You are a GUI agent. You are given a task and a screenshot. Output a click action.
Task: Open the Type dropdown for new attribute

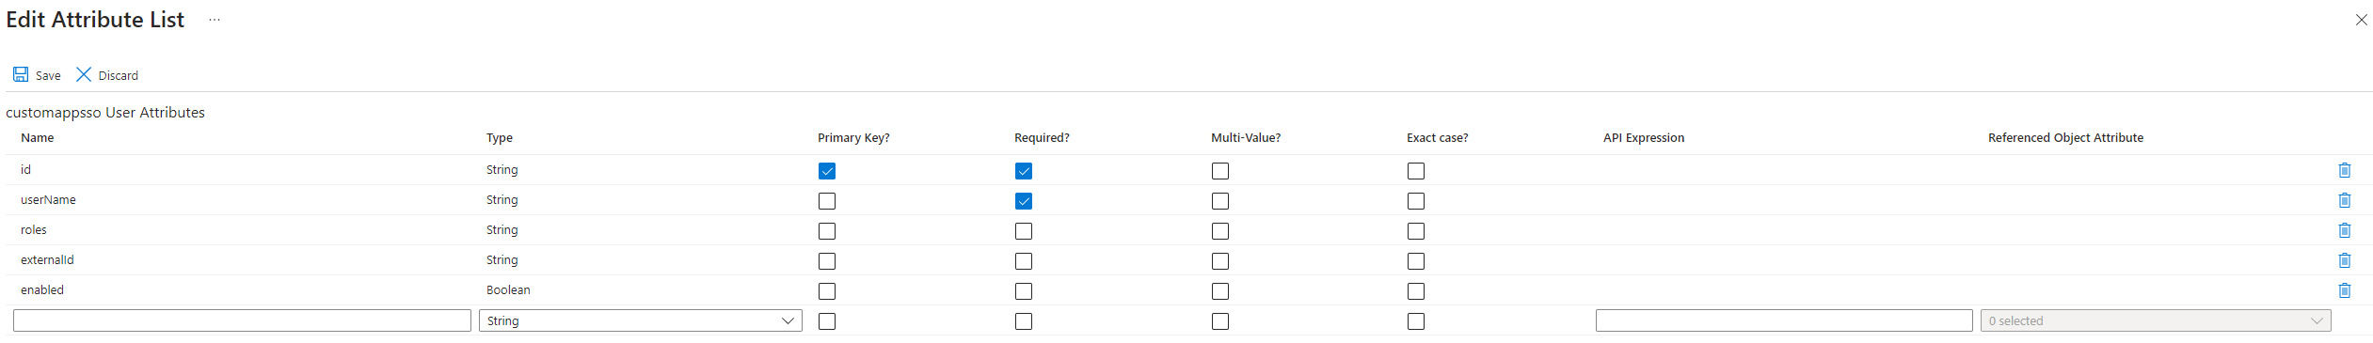point(641,320)
